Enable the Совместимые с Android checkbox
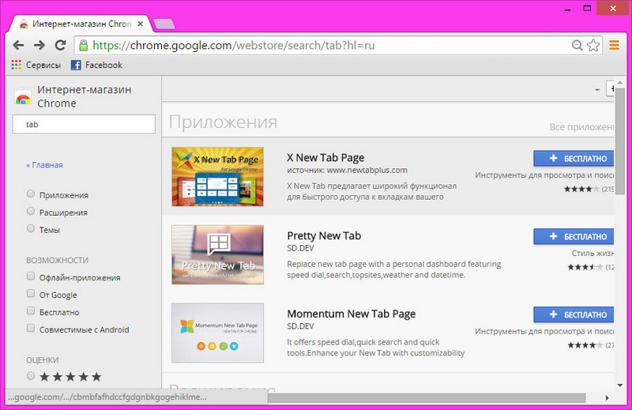The height and width of the screenshot is (410, 632). click(x=31, y=328)
